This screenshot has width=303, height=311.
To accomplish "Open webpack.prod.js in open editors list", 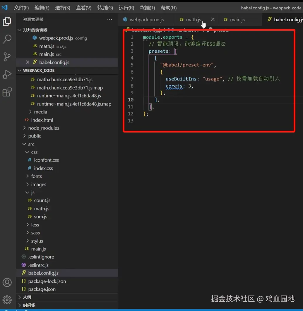I will (x=67, y=38).
